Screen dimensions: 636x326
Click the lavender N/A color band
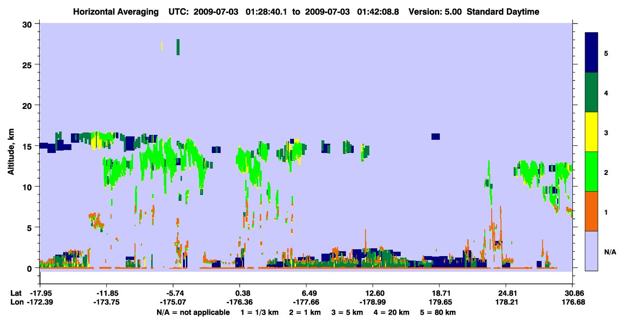point(591,251)
